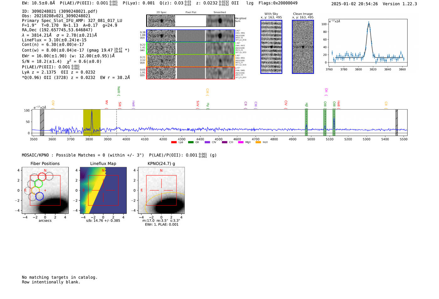This screenshot has width=439, height=299.
Task: Click the green Hγ line label
Action: point(208,106)
